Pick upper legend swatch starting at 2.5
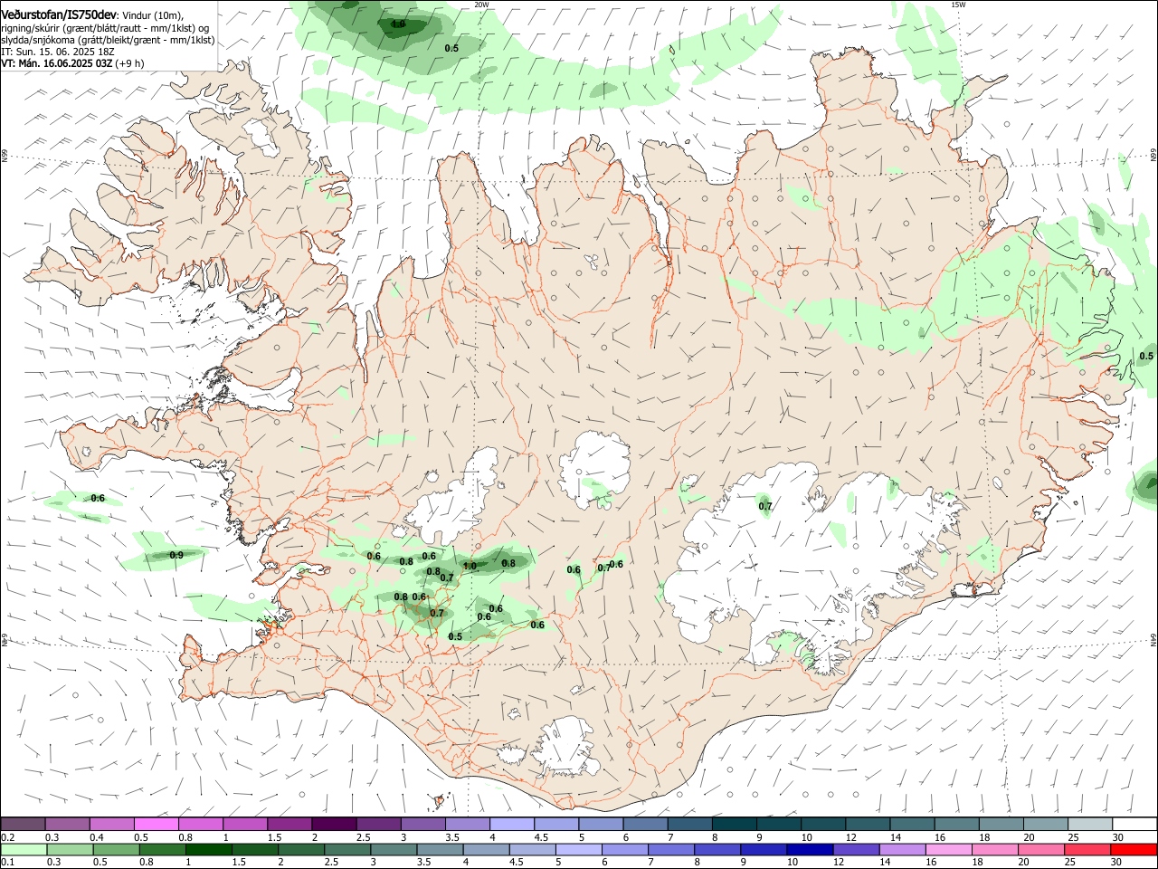The height and width of the screenshot is (869, 1158). (377, 824)
